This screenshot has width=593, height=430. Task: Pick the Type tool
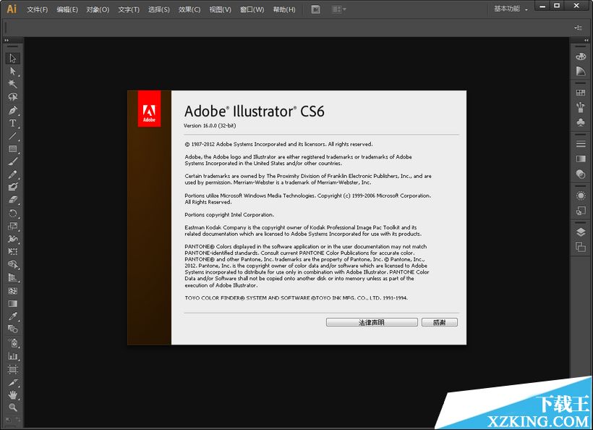[13, 123]
